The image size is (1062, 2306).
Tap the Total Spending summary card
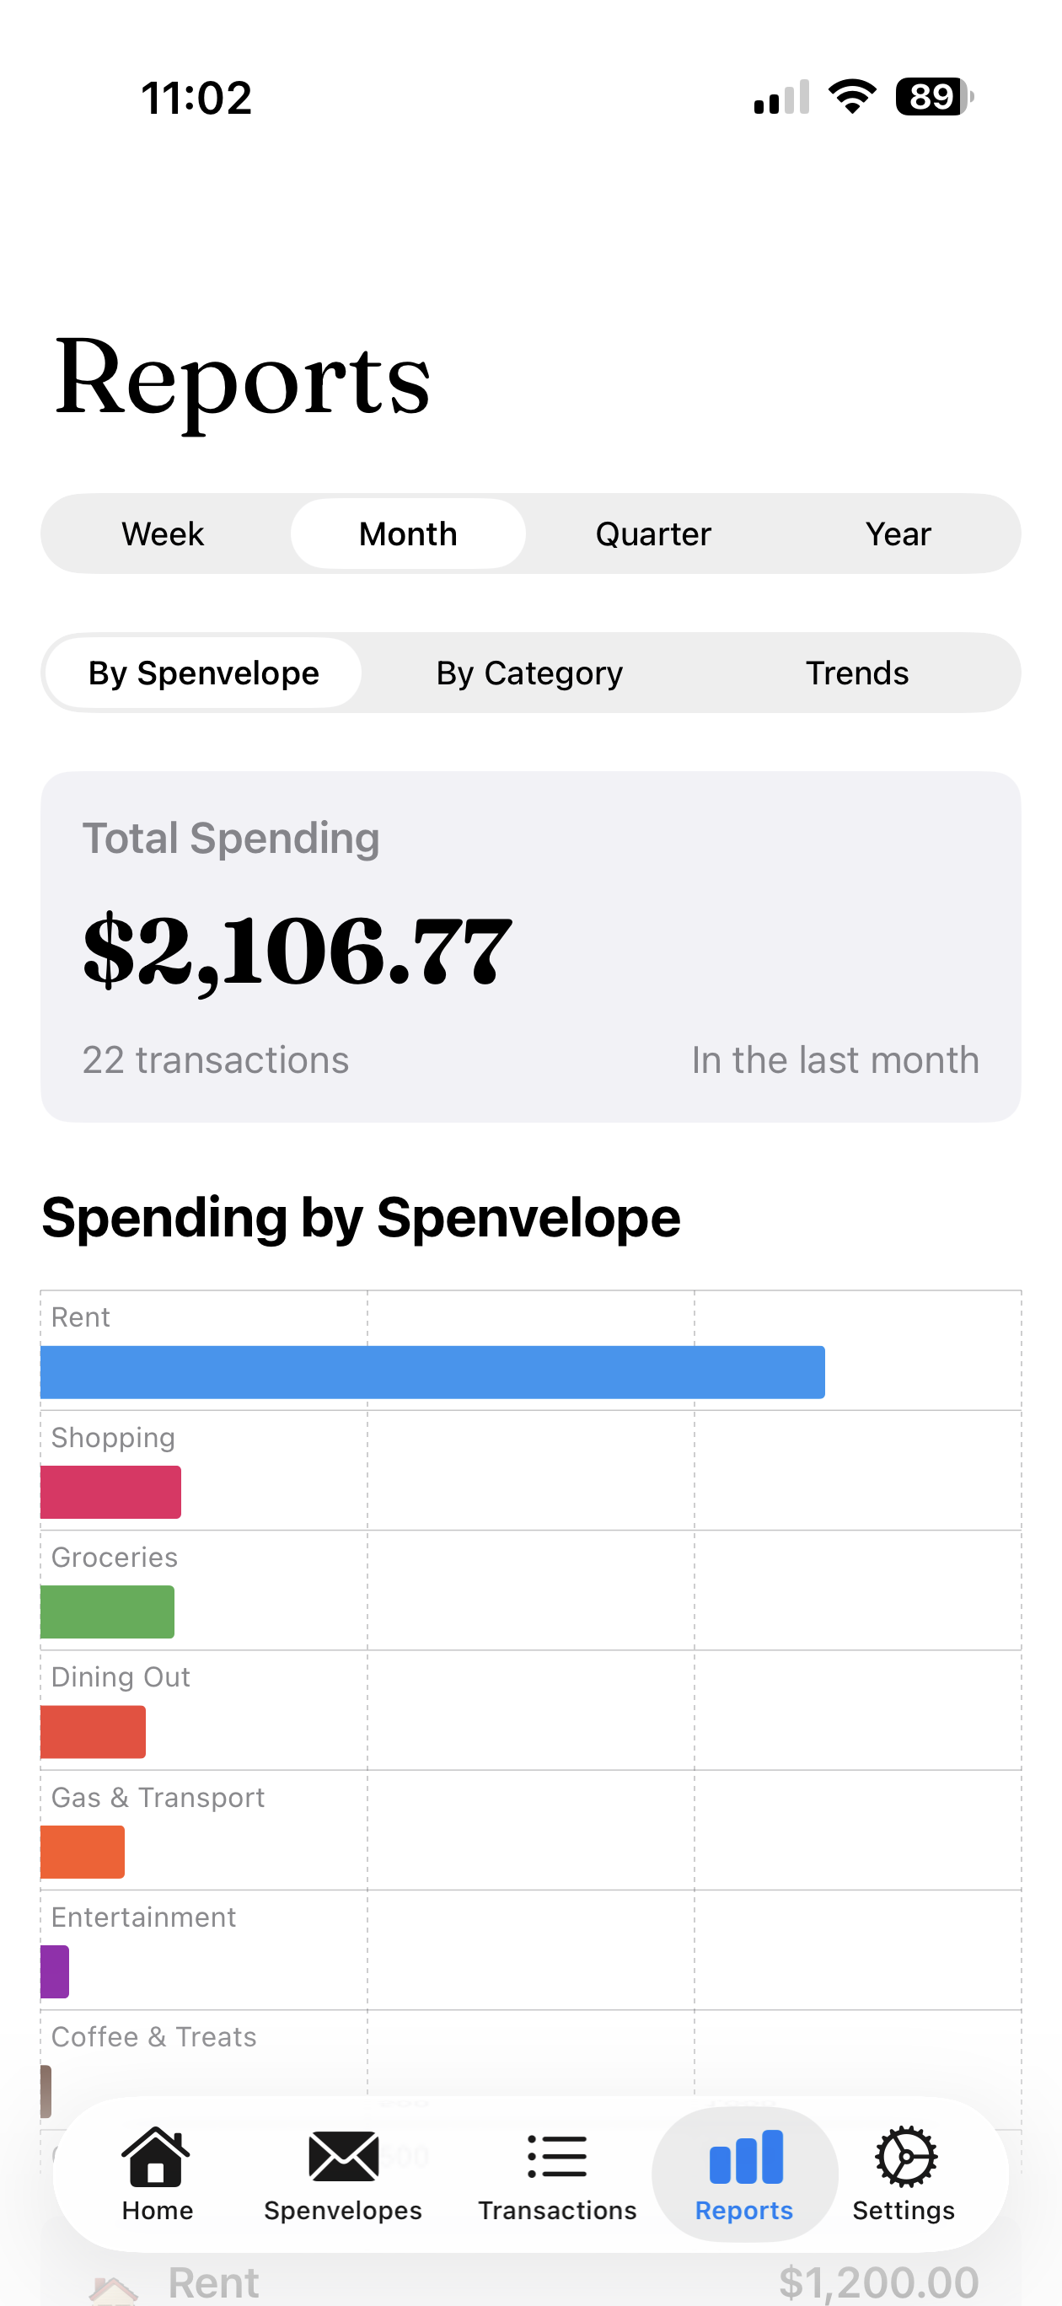[x=531, y=947]
